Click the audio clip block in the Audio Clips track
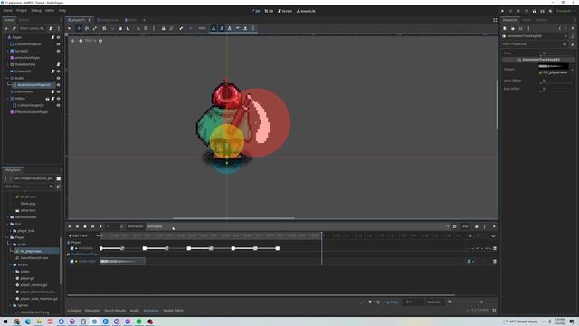This screenshot has height=326, width=579. point(122,262)
